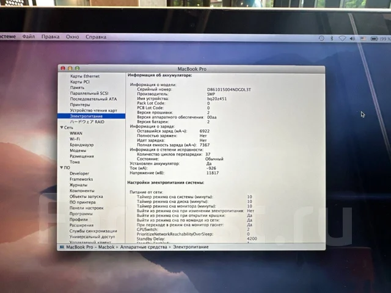Open the Файл menu

pyautogui.click(x=29, y=37)
